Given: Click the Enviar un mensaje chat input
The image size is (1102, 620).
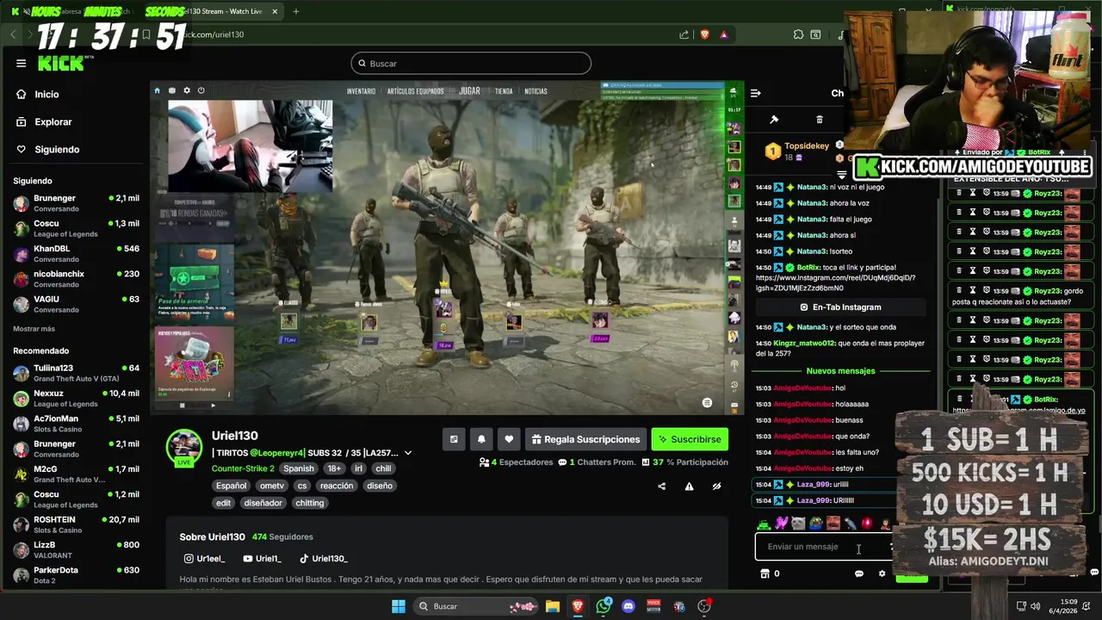Looking at the screenshot, I should 823,547.
